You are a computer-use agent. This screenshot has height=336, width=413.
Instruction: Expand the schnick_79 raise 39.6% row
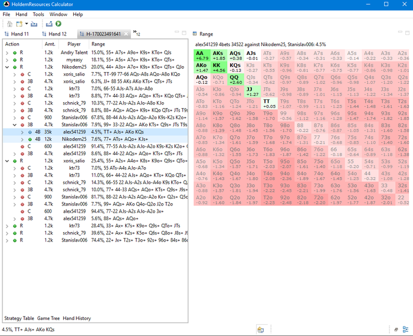coord(7,233)
